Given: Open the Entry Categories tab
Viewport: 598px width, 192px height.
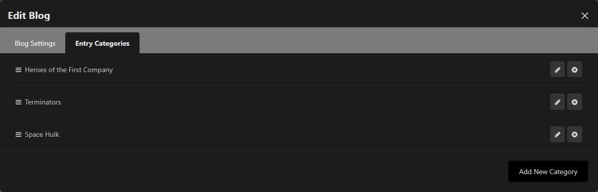Looking at the screenshot, I should click(x=102, y=43).
